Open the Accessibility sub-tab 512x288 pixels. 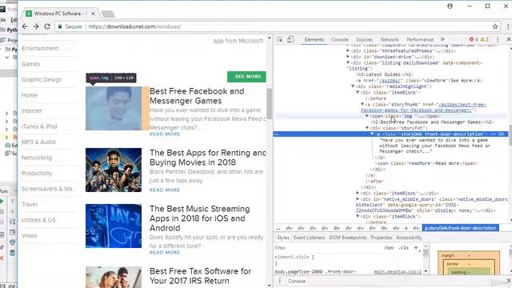click(409, 238)
